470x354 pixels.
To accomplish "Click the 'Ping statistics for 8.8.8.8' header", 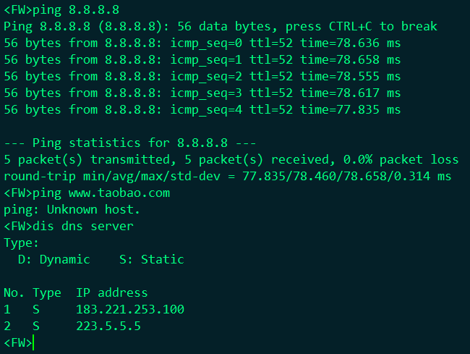I will click(129, 143).
